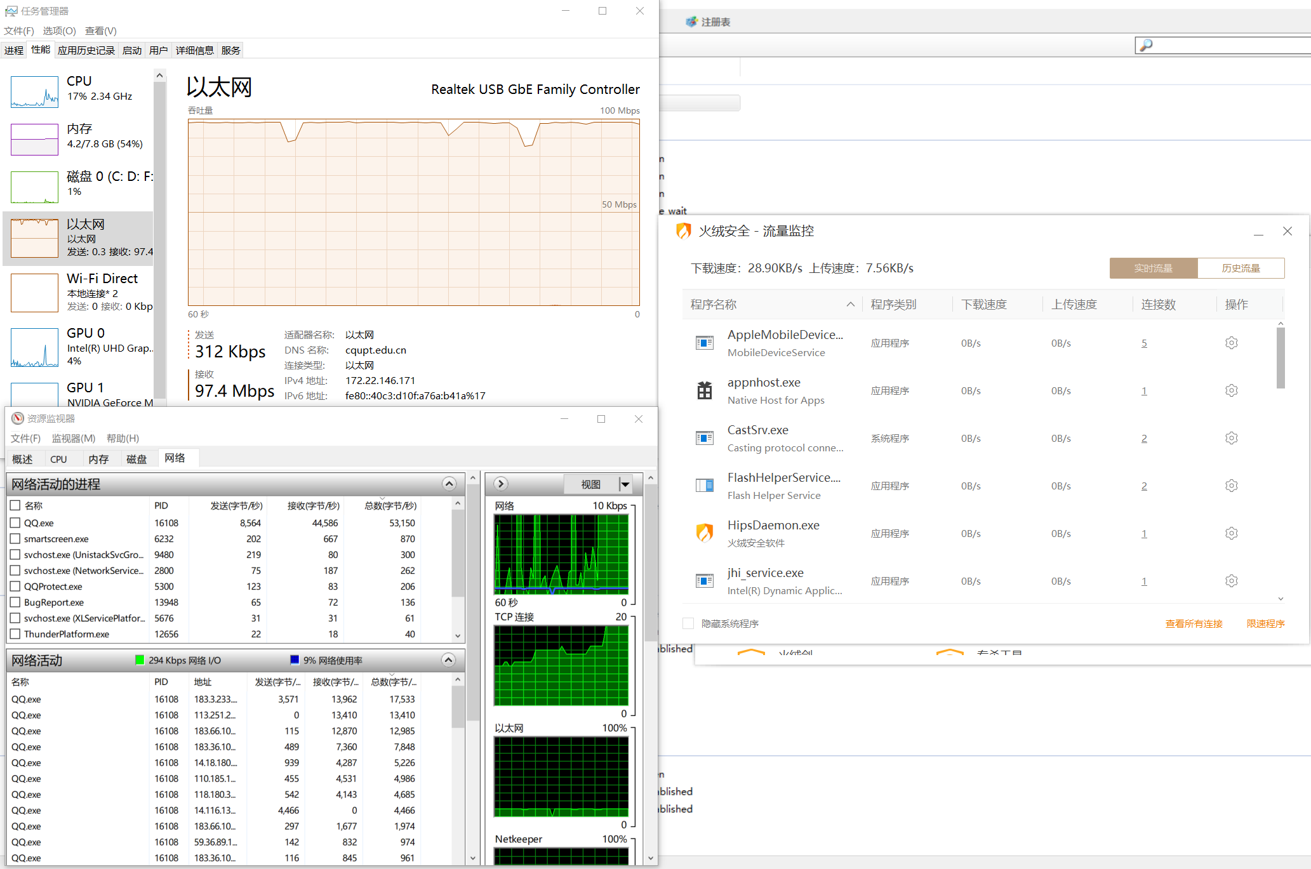Sort by 总数(字节/秒) column header

390,505
